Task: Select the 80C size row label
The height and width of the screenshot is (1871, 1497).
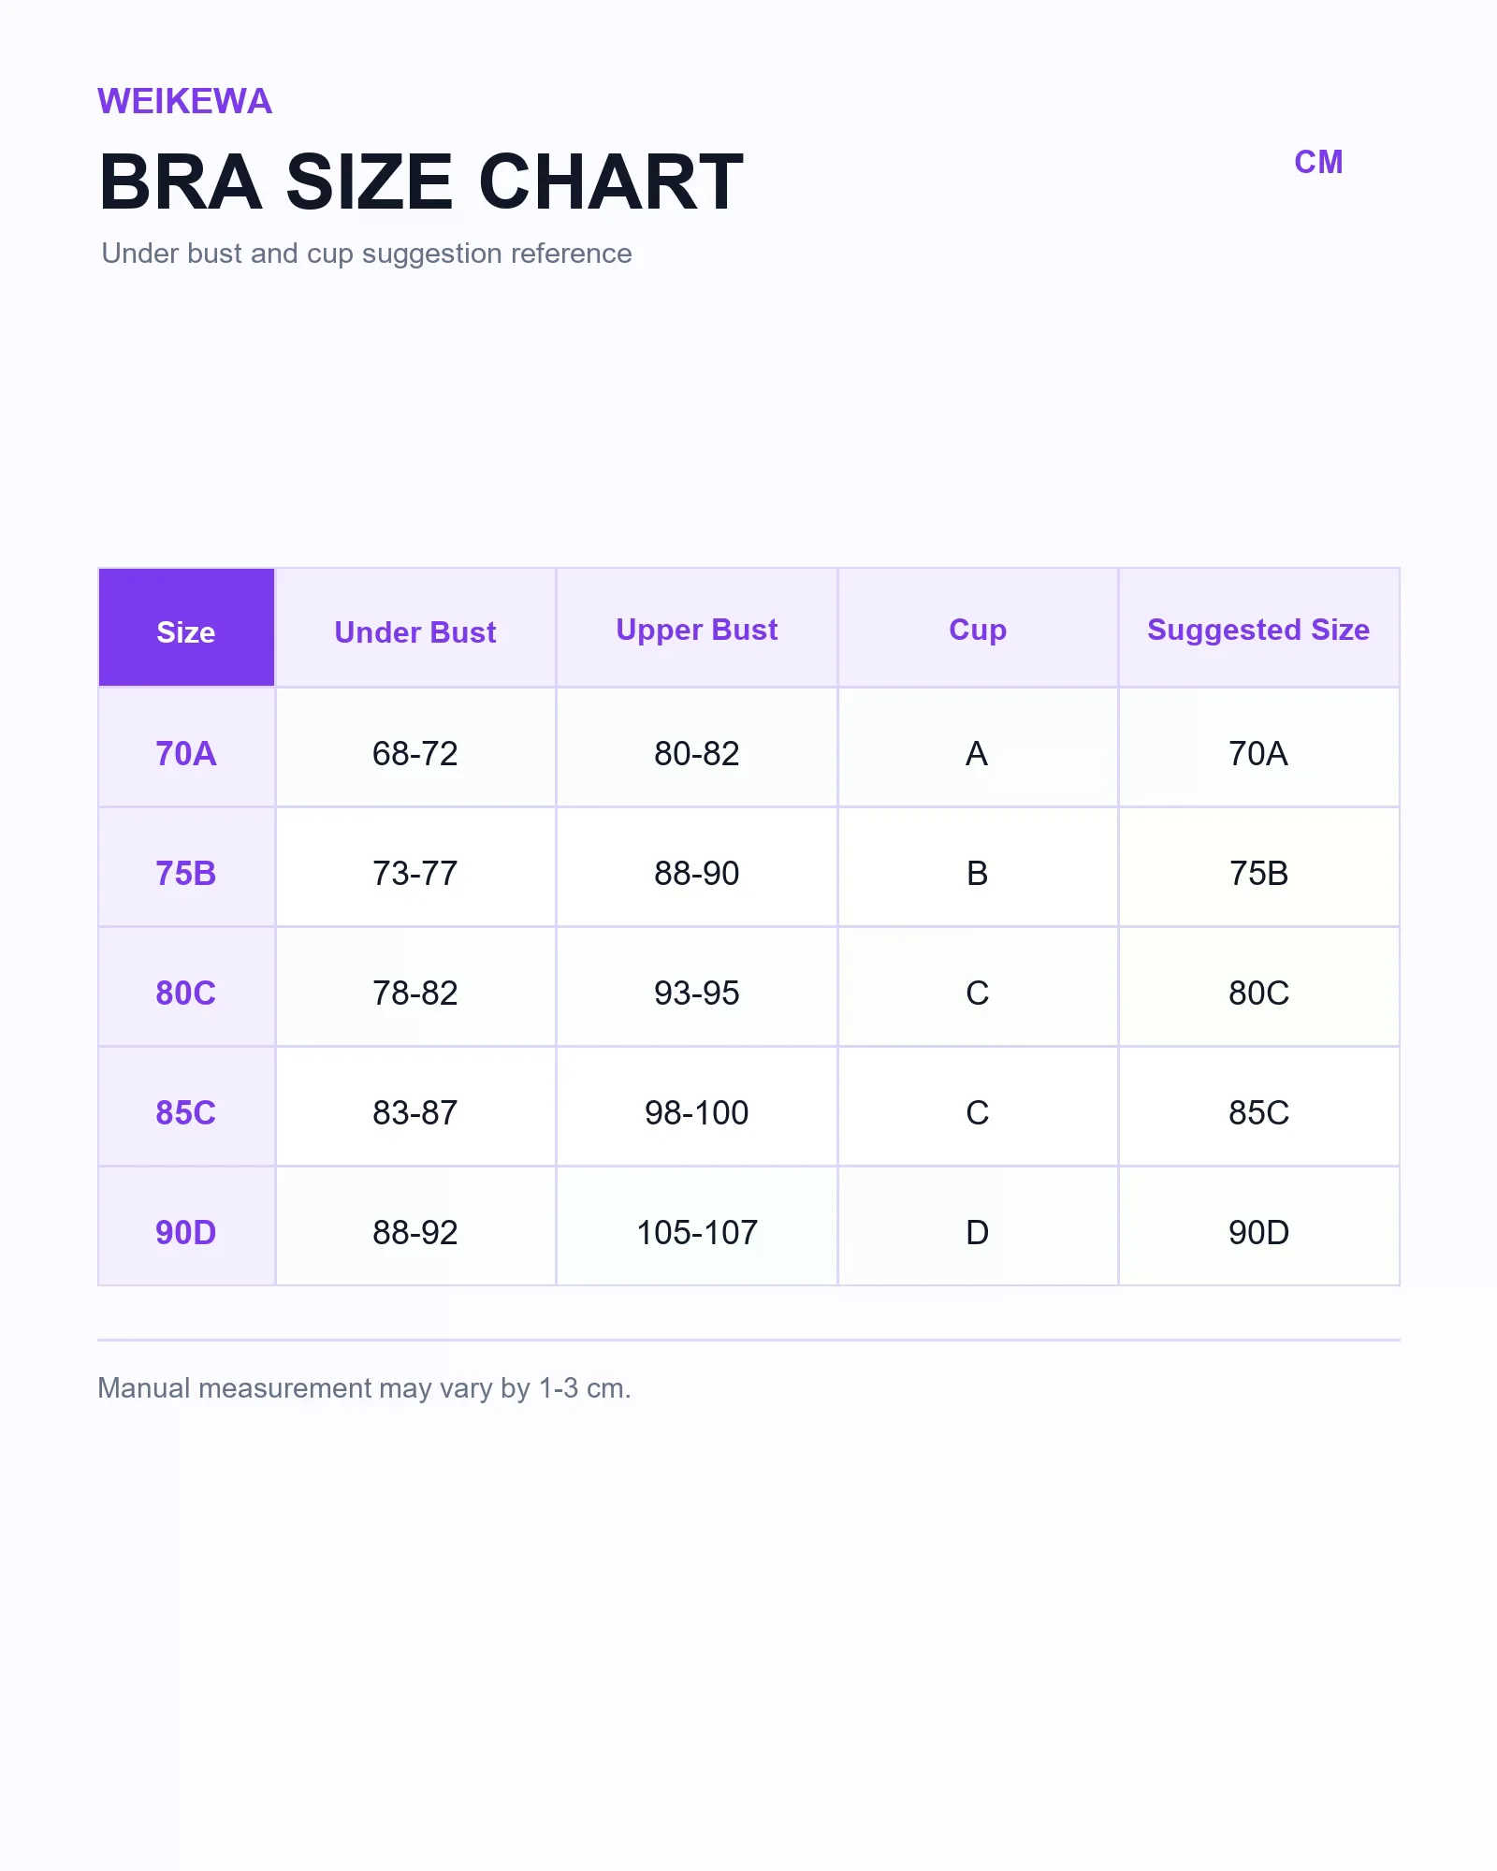Action: pyautogui.click(x=186, y=987)
